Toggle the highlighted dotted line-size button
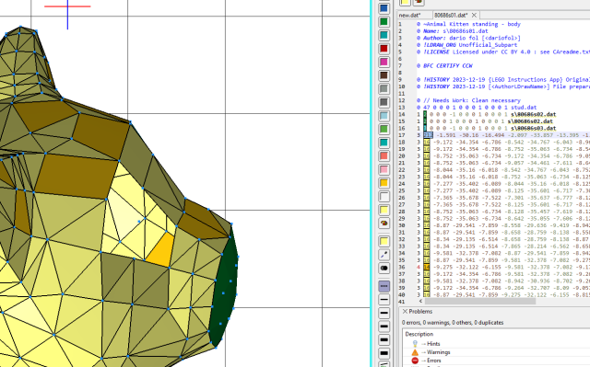This screenshot has width=590, height=367. pyautogui.click(x=383, y=286)
